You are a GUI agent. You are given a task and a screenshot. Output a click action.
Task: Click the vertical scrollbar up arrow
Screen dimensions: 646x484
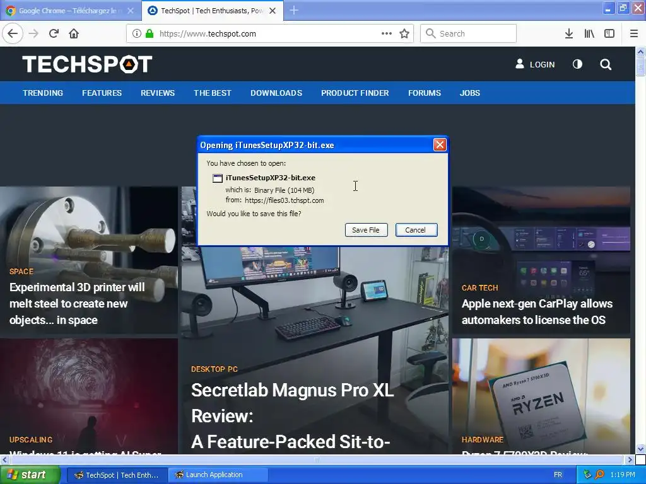640,52
